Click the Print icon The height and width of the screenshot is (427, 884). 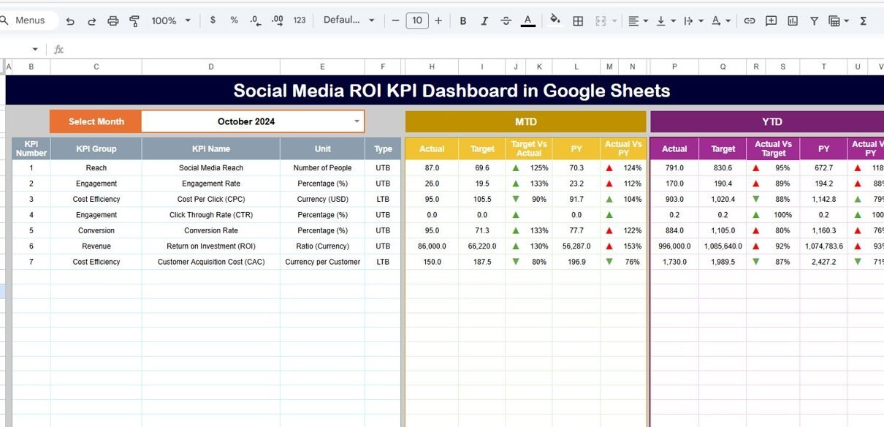click(113, 21)
